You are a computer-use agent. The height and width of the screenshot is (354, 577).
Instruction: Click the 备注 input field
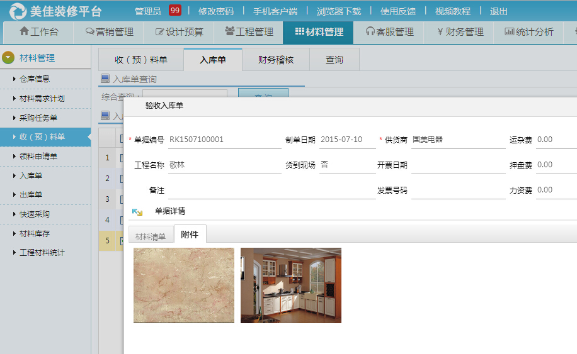pyautogui.click(x=224, y=190)
